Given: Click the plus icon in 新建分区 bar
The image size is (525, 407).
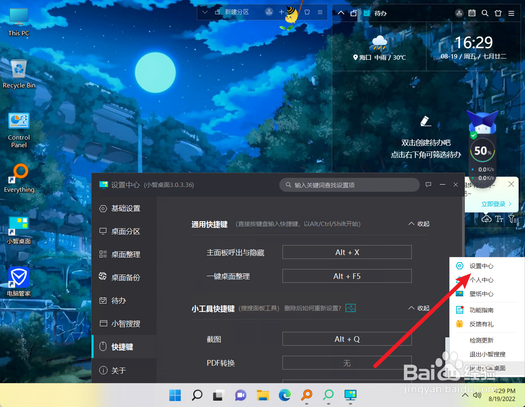Looking at the screenshot, I should pos(281,12).
